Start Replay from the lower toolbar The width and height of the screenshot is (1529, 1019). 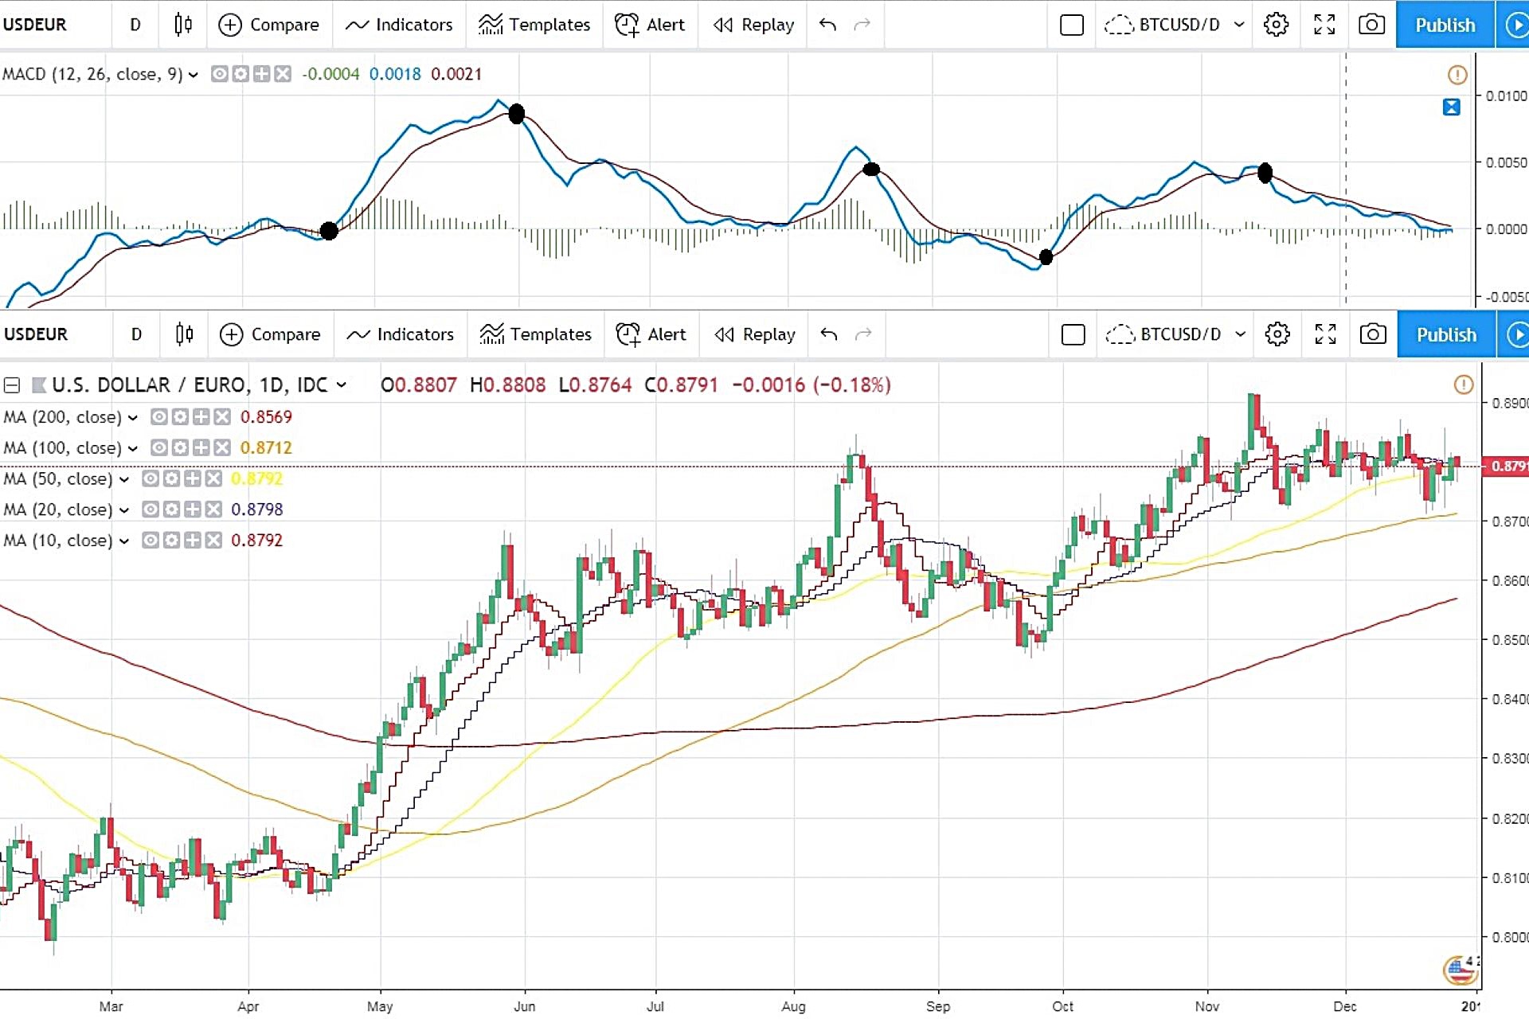755,334
